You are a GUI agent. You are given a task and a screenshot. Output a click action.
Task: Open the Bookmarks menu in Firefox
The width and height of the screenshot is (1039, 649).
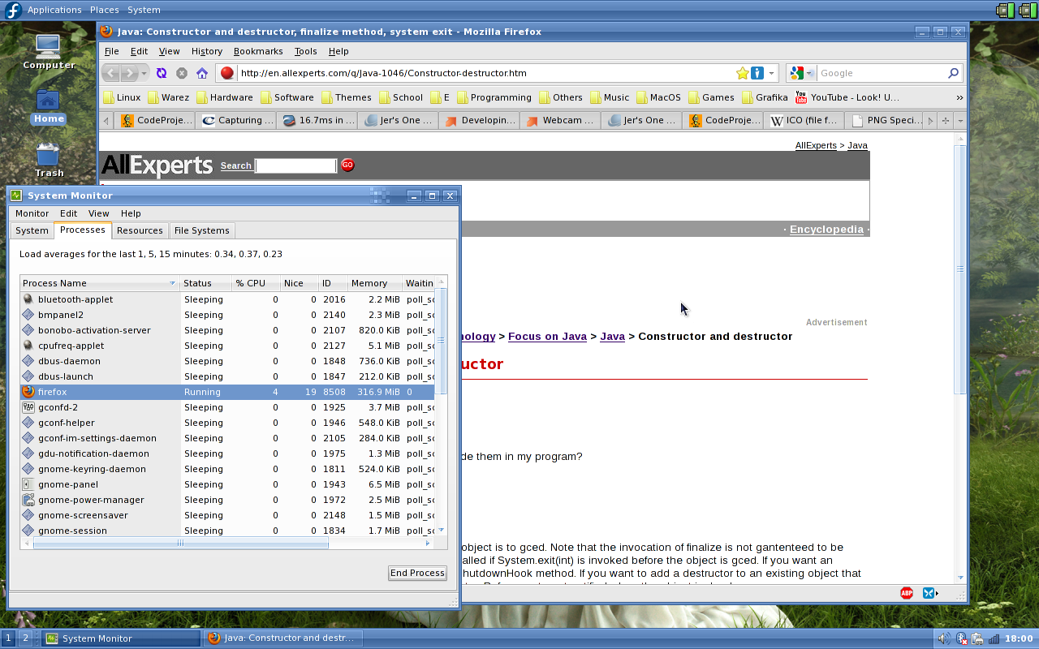[258, 51]
